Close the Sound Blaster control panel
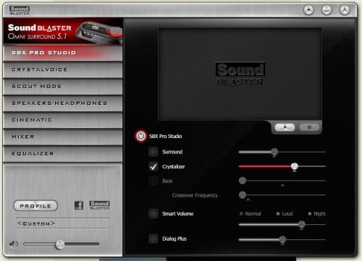Screen dimensions: 362x261 point(345,10)
